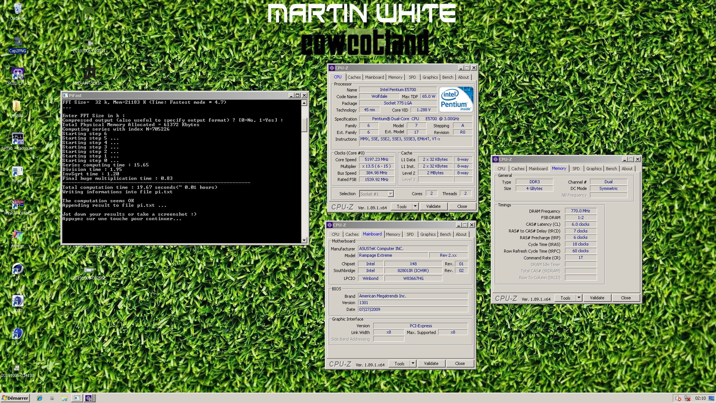This screenshot has height=403, width=716.
Task: Open Graphics tab in Mainboard CPU-Z window
Action: click(428, 234)
